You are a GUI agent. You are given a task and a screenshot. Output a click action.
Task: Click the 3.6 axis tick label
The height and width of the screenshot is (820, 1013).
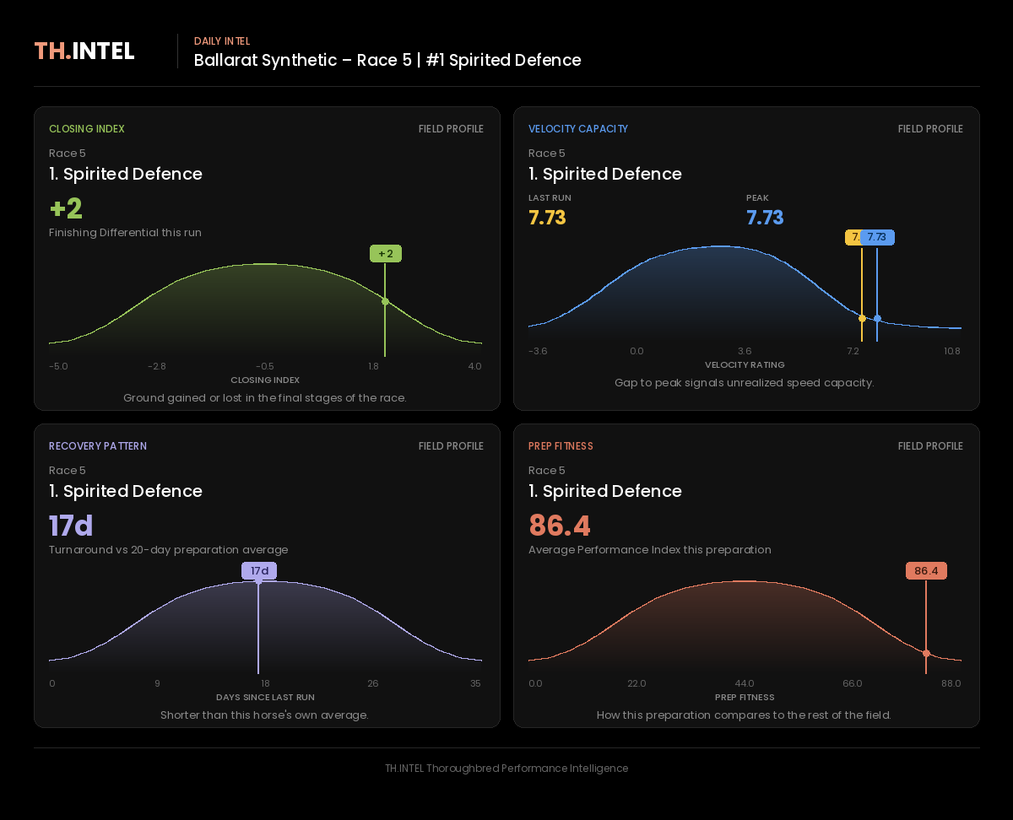745,352
